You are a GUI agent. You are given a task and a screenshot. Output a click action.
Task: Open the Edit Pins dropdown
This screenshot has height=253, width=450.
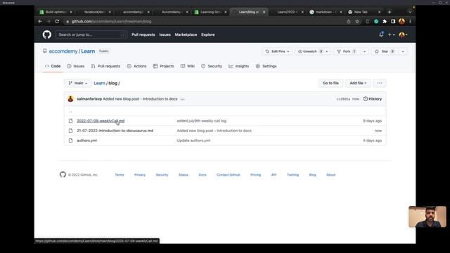coord(277,51)
